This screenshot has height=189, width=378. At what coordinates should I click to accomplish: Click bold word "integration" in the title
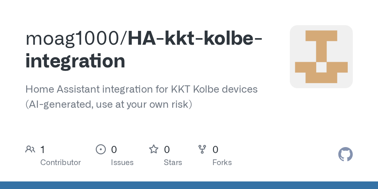pos(75,61)
